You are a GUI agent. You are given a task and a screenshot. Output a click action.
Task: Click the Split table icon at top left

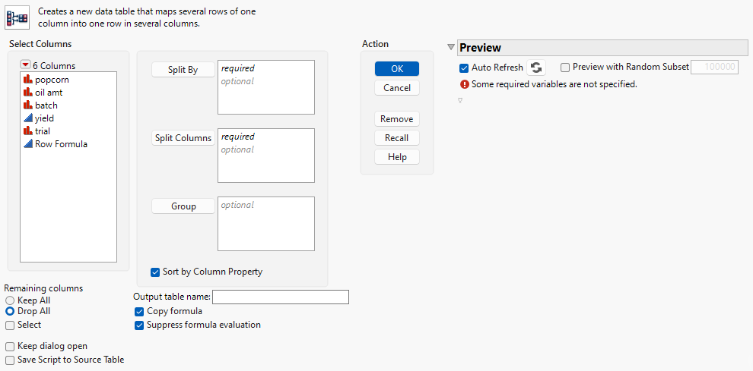(x=17, y=17)
